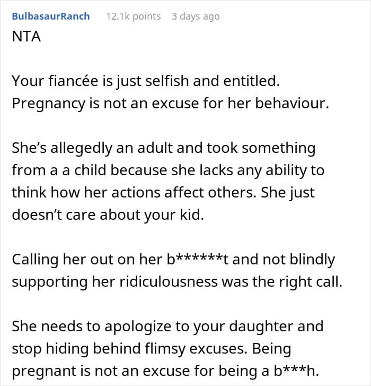Click the sentence 'Pregnancy is not an excuse for her behaviour.'
The height and width of the screenshot is (386, 371).
[170, 104]
